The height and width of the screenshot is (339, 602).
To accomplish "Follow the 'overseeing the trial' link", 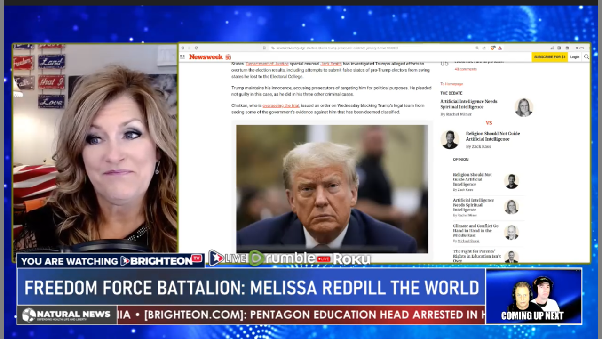I will [x=281, y=105].
